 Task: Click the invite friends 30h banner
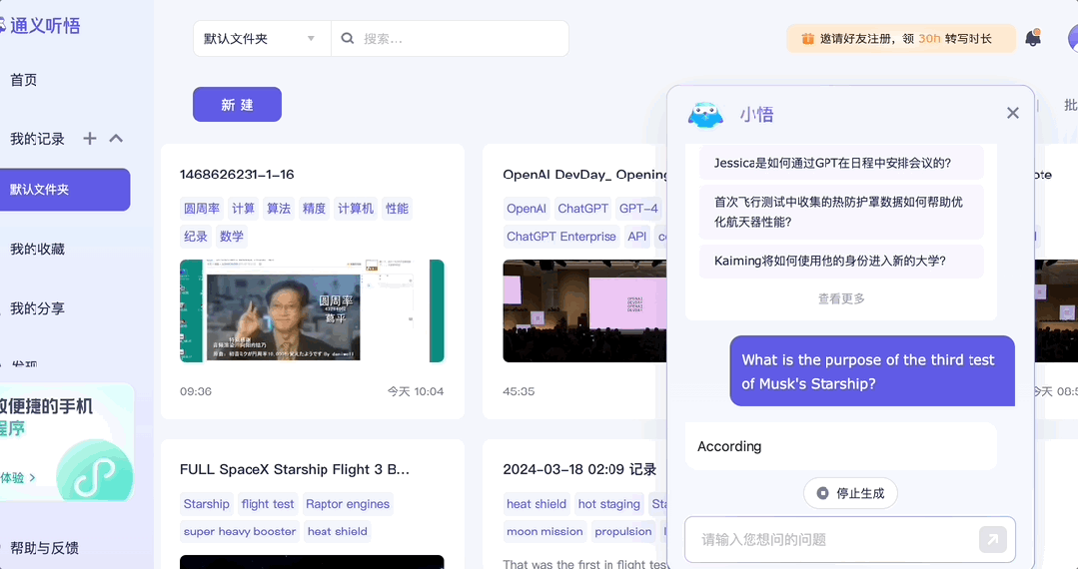pos(901,39)
